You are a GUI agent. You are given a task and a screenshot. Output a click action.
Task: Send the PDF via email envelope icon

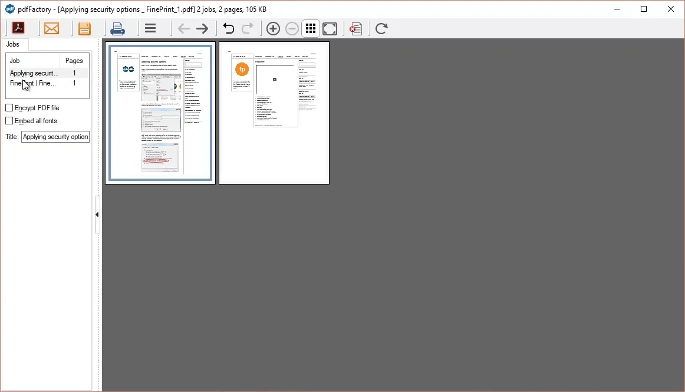click(x=52, y=28)
